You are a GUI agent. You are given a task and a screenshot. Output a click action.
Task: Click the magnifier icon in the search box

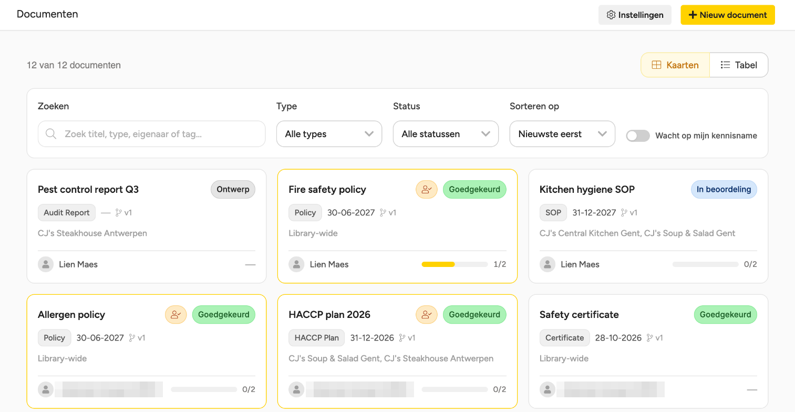[x=51, y=134]
